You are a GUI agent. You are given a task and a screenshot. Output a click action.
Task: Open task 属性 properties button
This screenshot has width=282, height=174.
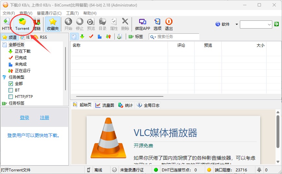pos(114,24)
